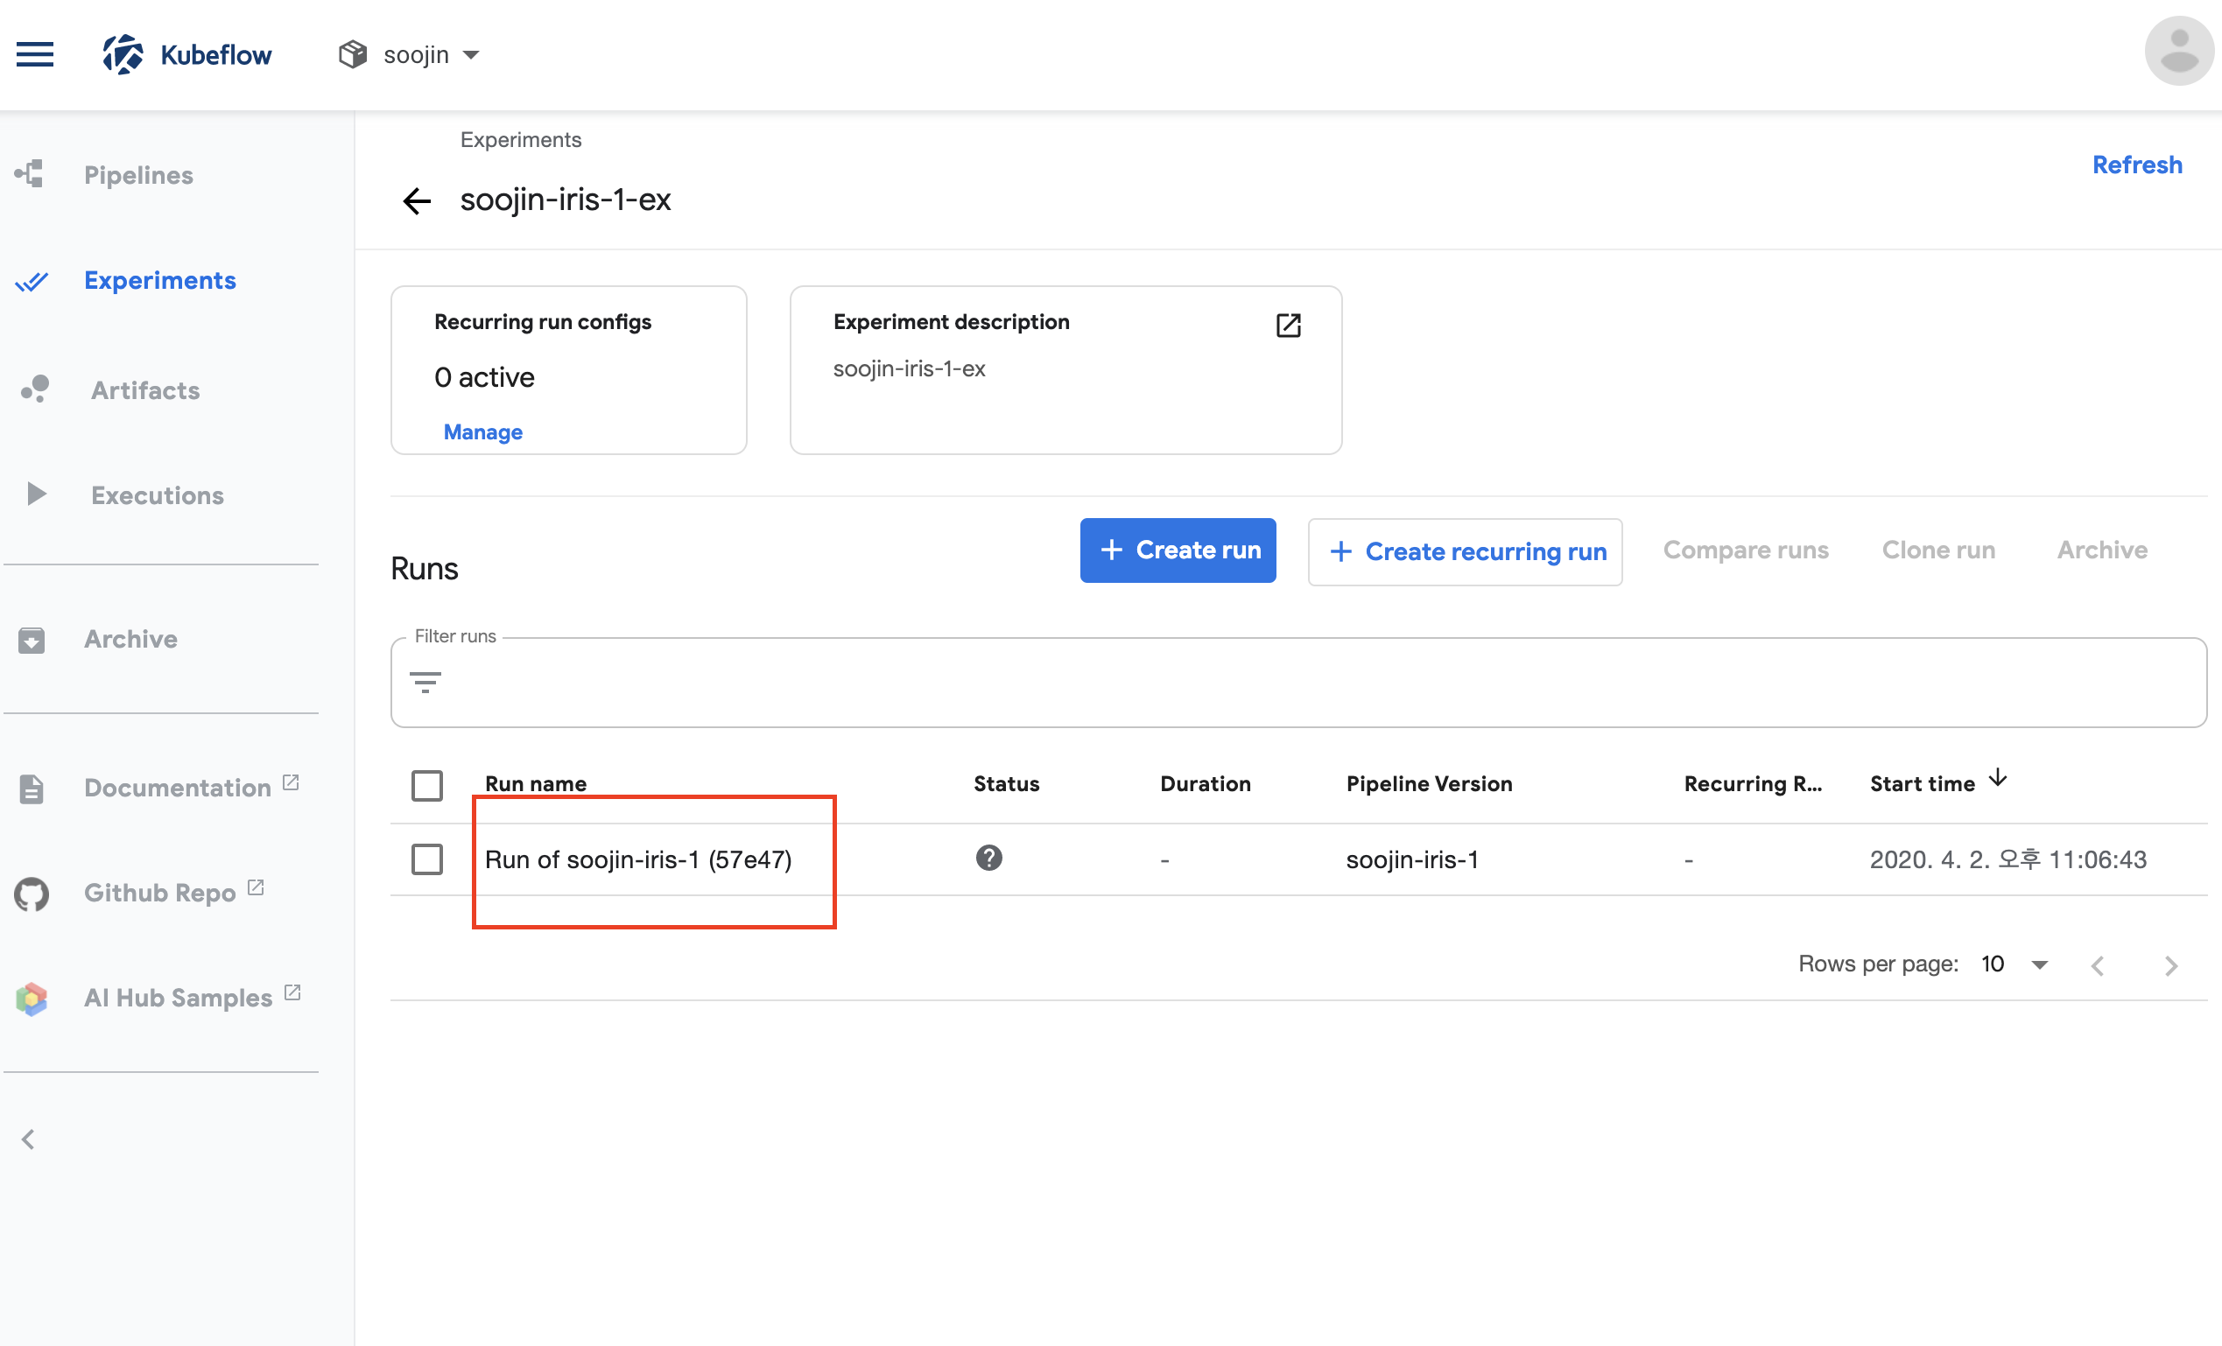Click the Manage recurring runs link

(482, 431)
